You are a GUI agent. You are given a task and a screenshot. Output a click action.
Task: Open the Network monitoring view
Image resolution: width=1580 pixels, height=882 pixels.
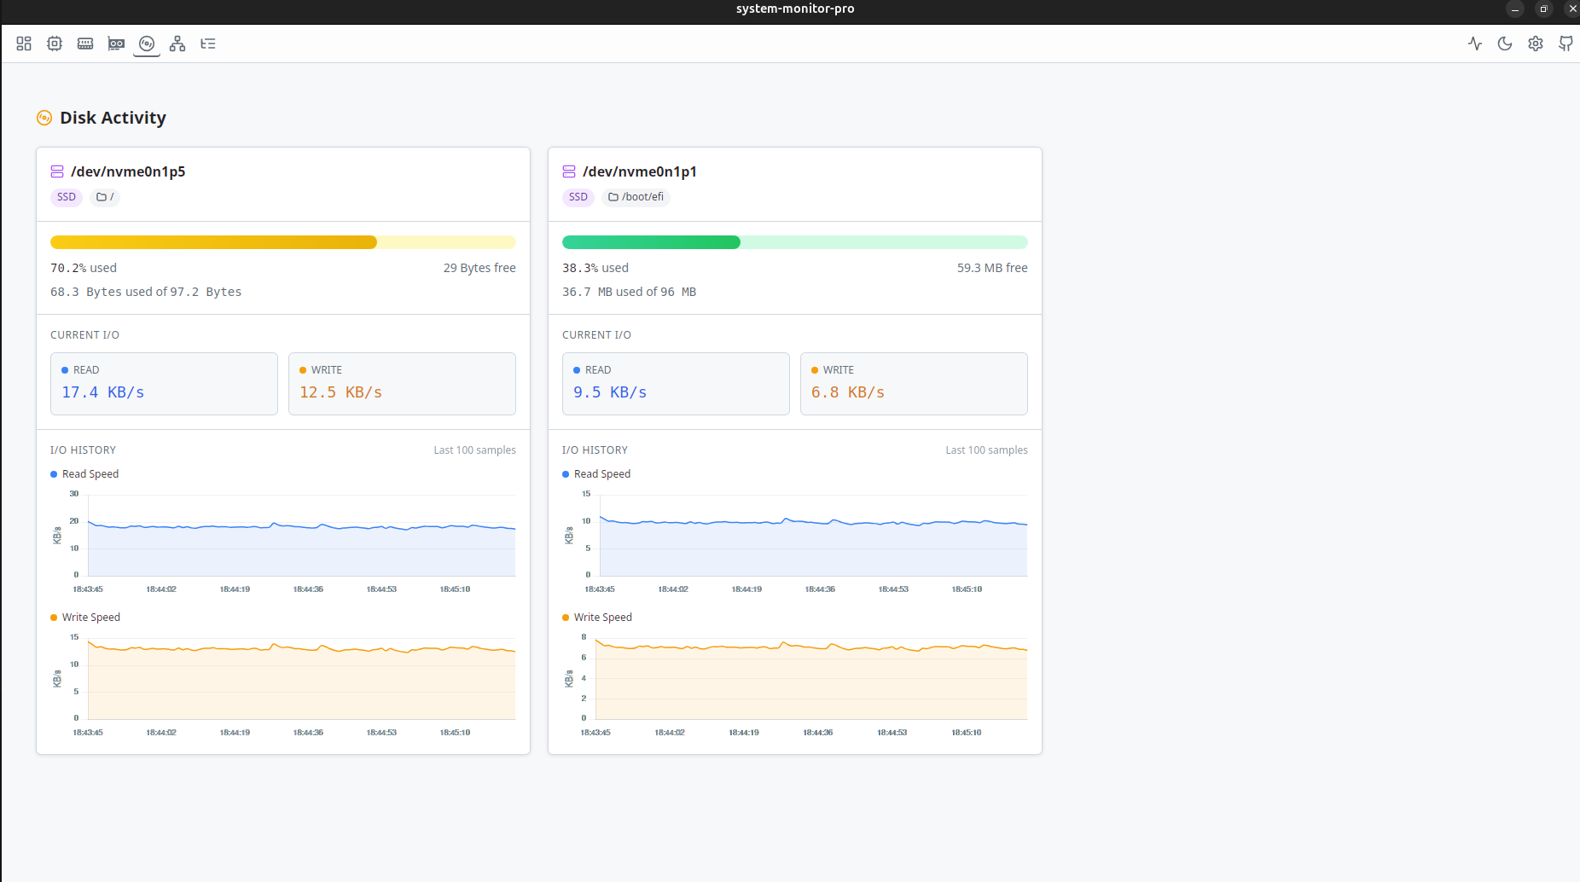pos(177,44)
